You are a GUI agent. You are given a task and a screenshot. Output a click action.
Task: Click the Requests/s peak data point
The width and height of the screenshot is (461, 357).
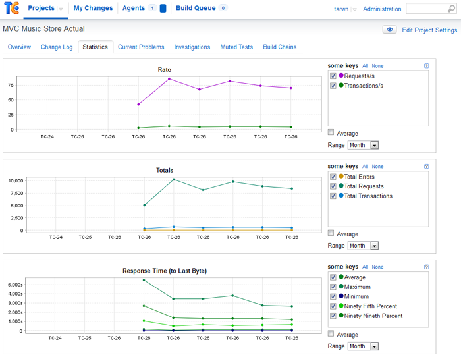coord(169,79)
